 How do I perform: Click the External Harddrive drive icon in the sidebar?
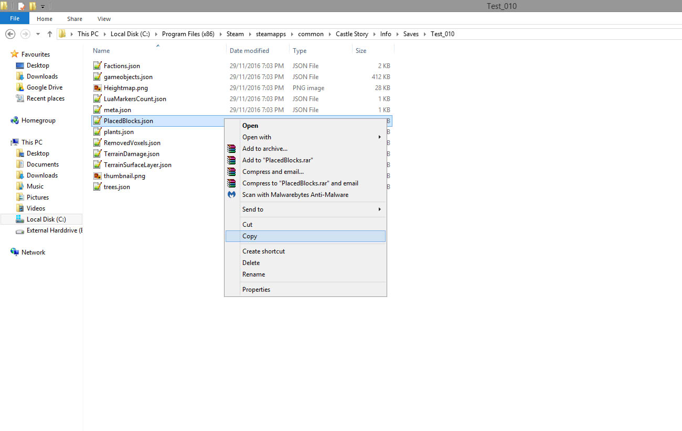click(x=20, y=230)
